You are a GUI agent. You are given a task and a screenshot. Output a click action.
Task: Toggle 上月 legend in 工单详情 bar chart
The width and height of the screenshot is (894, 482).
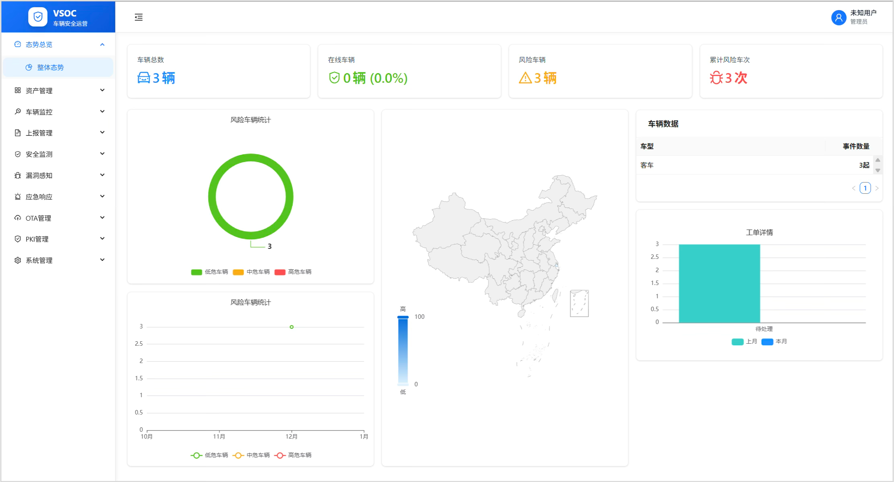744,341
